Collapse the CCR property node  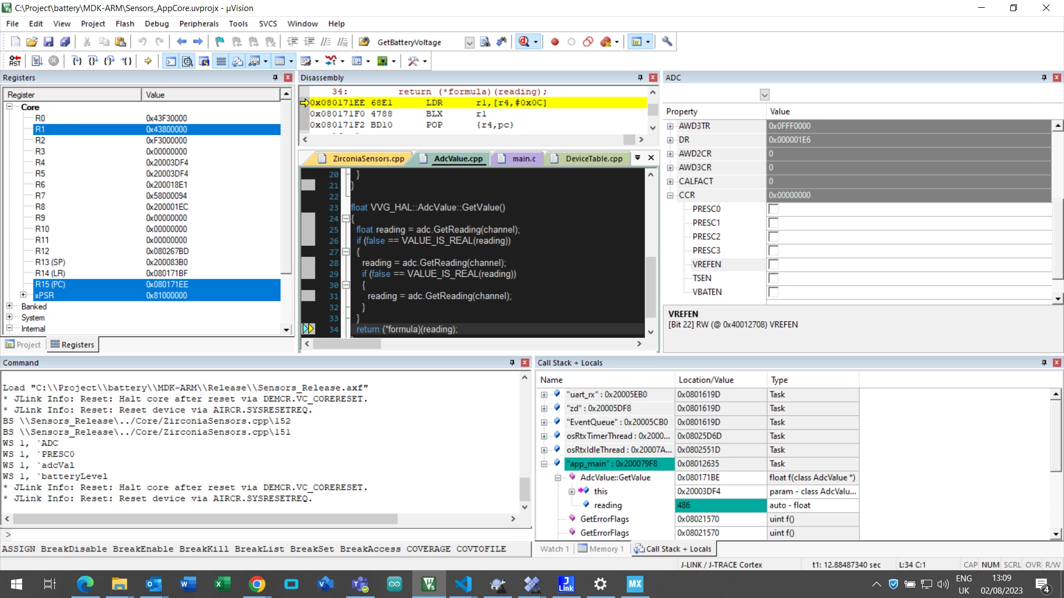(x=670, y=195)
